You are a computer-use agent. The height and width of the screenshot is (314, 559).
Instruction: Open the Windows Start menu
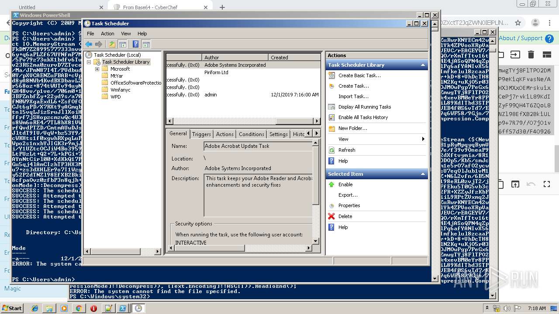tap(12, 308)
